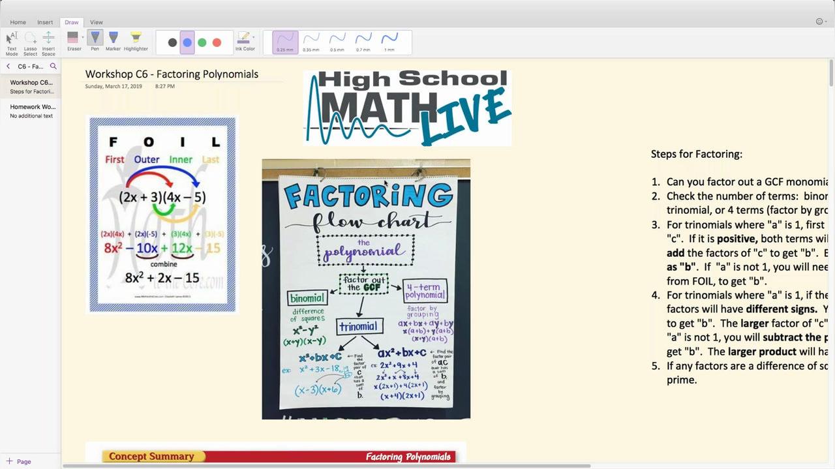
Task: Click the Workshop C6 page title
Action: coord(172,74)
